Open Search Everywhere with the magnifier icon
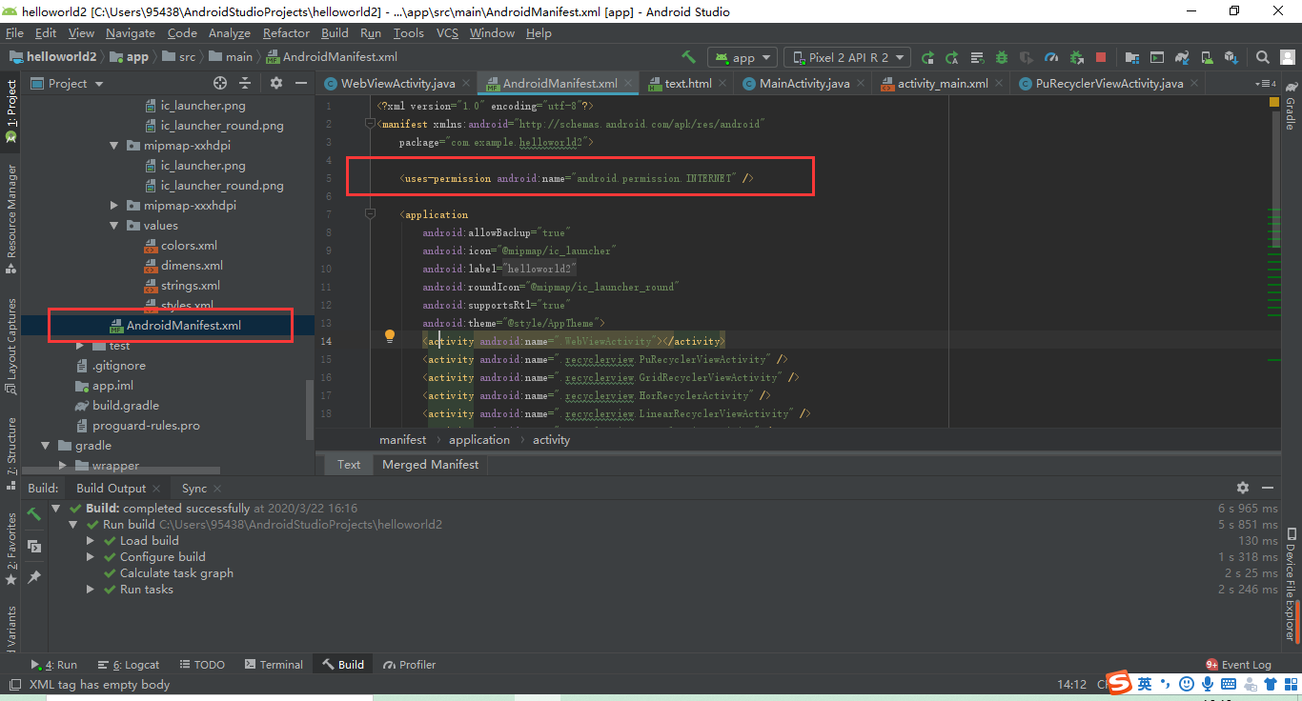Screen dimensions: 1302x701 click(x=1263, y=57)
